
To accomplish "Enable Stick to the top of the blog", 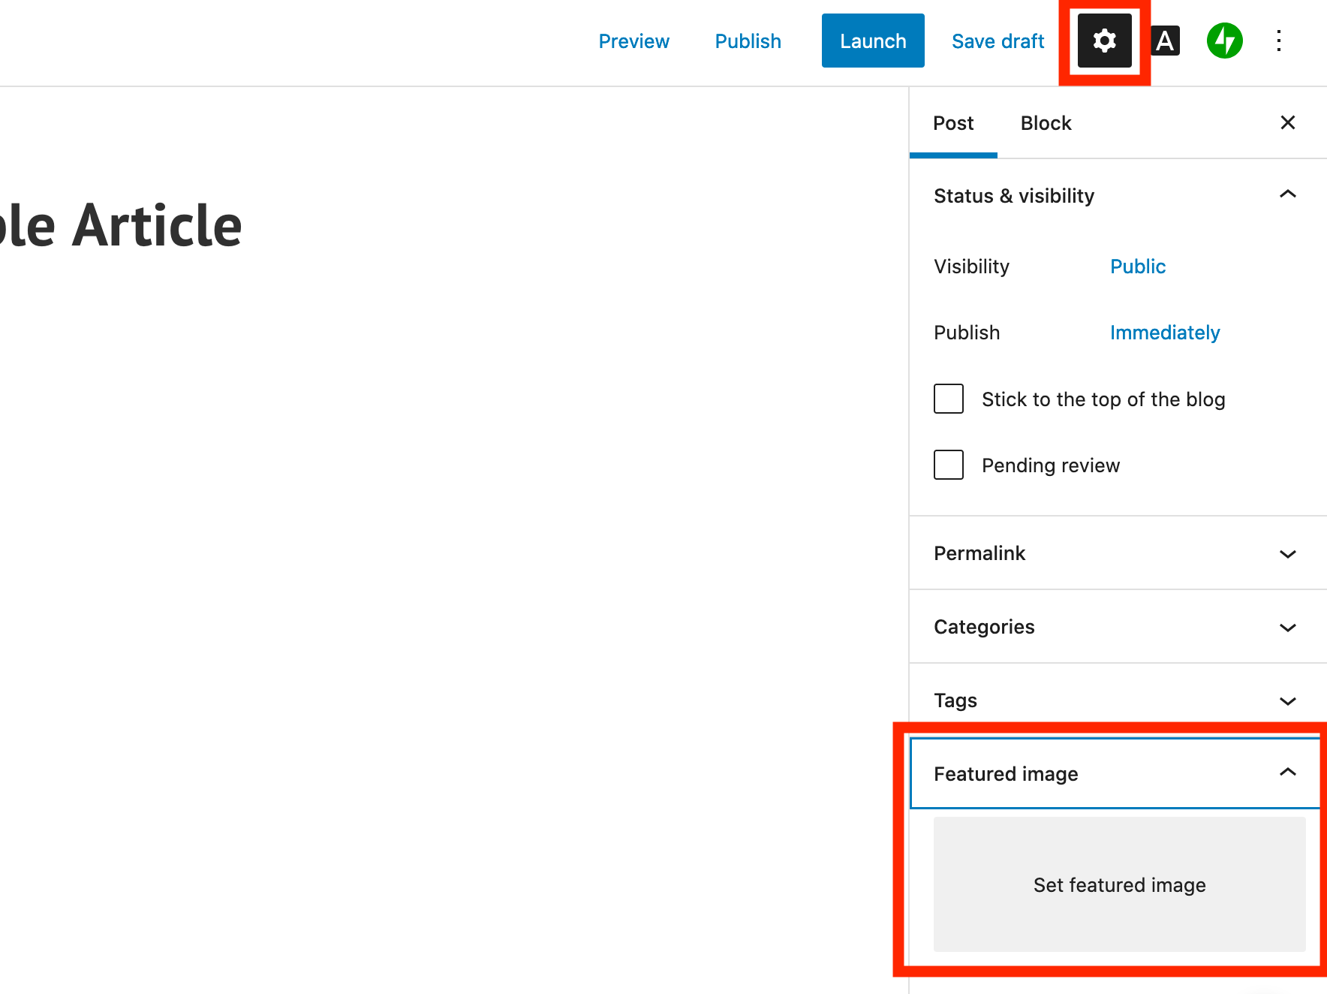I will 949,399.
